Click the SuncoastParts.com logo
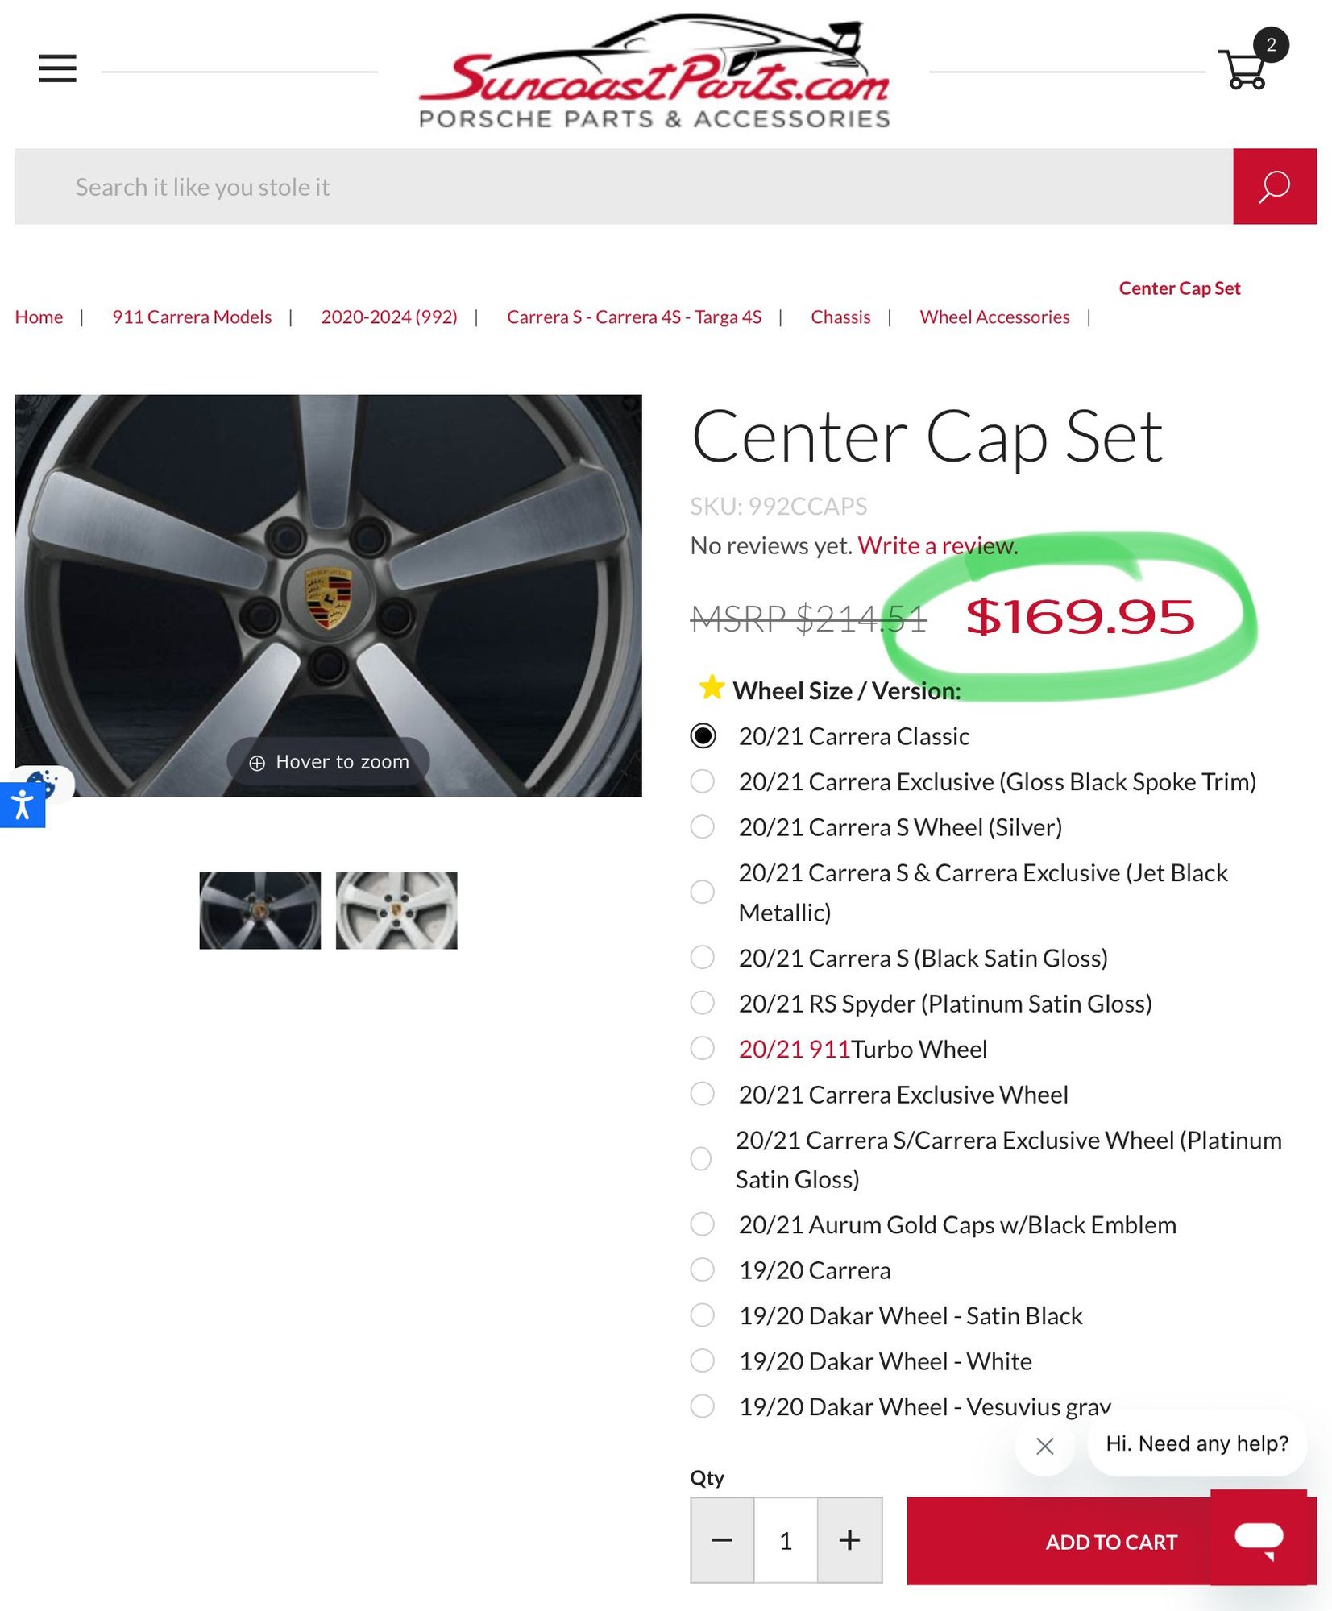This screenshot has width=1332, height=1611. (654, 72)
